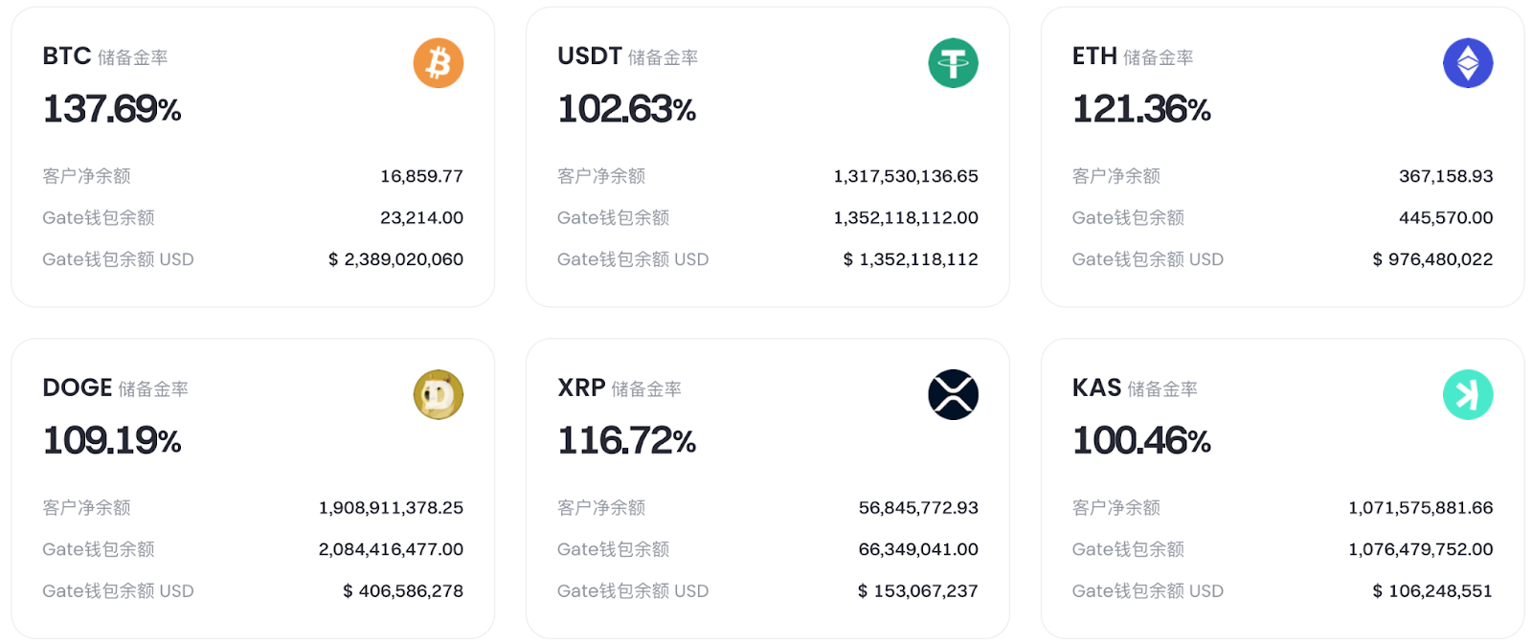Image resolution: width=1532 pixels, height=642 pixels.
Task: Click the DOGE 109.19% reserve percentage
Action: 112,440
